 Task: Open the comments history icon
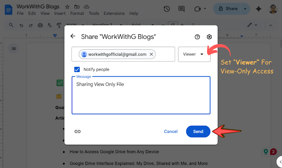pos(181,9)
